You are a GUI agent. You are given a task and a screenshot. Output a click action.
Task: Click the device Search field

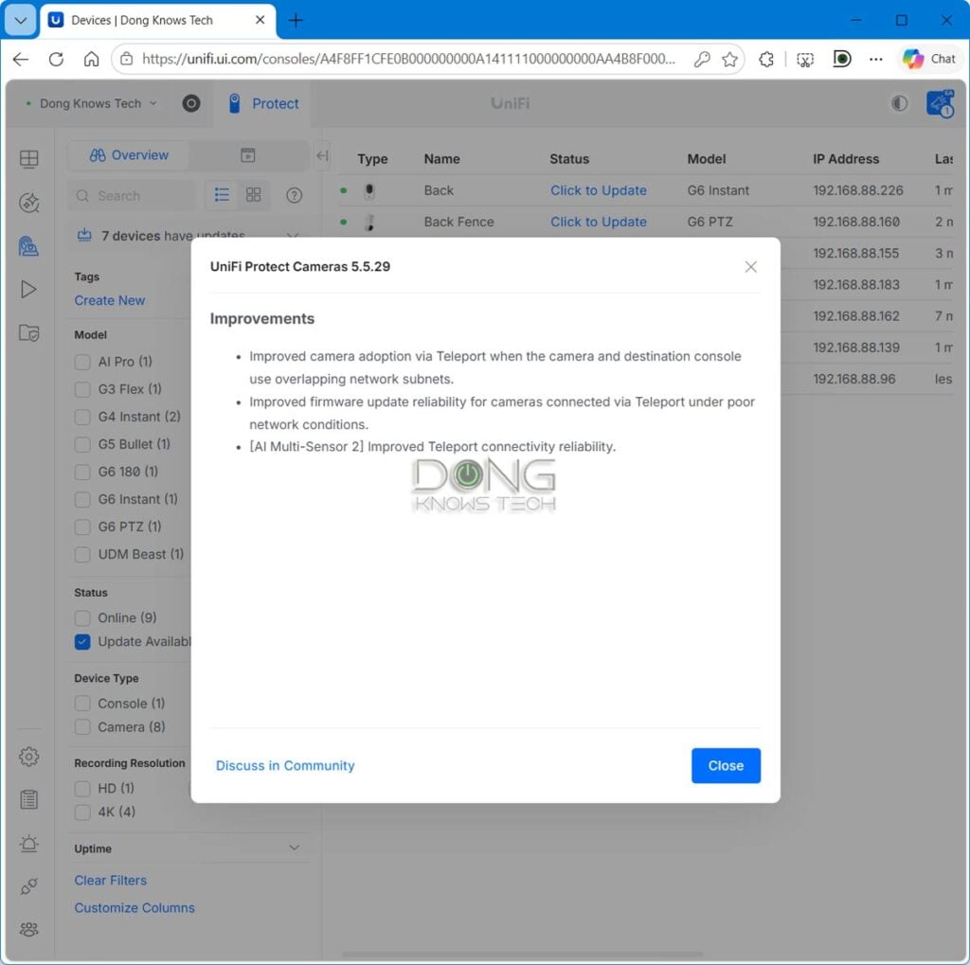[132, 195]
